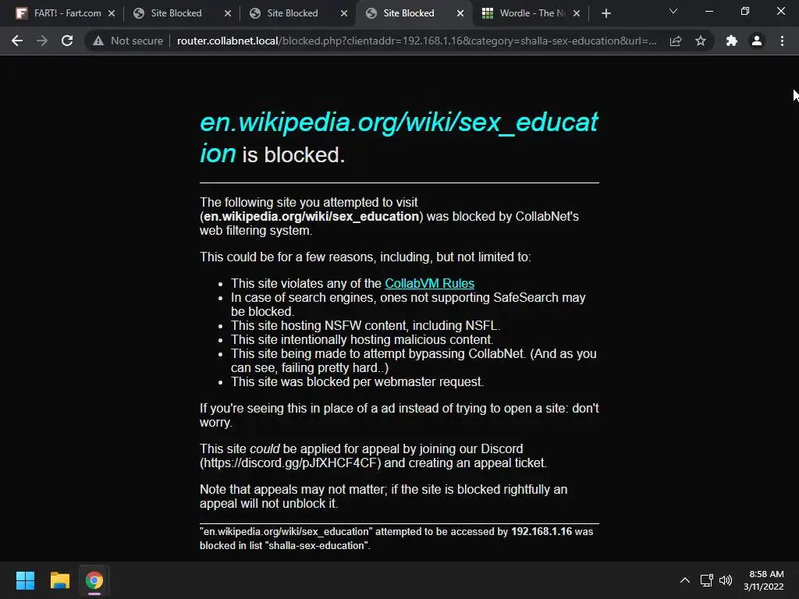Select the active third Site Blocked tab
Viewport: 799px width, 599px height.
[415, 13]
